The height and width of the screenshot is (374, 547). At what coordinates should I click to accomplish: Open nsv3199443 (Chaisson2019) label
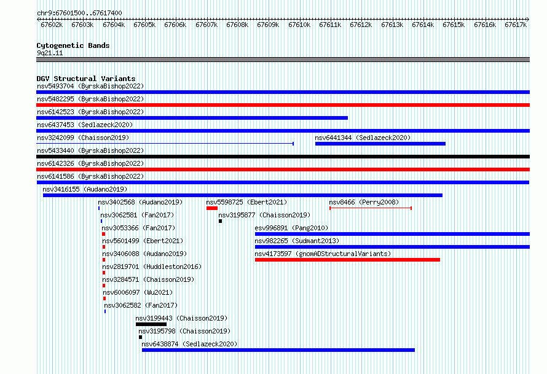point(181,318)
